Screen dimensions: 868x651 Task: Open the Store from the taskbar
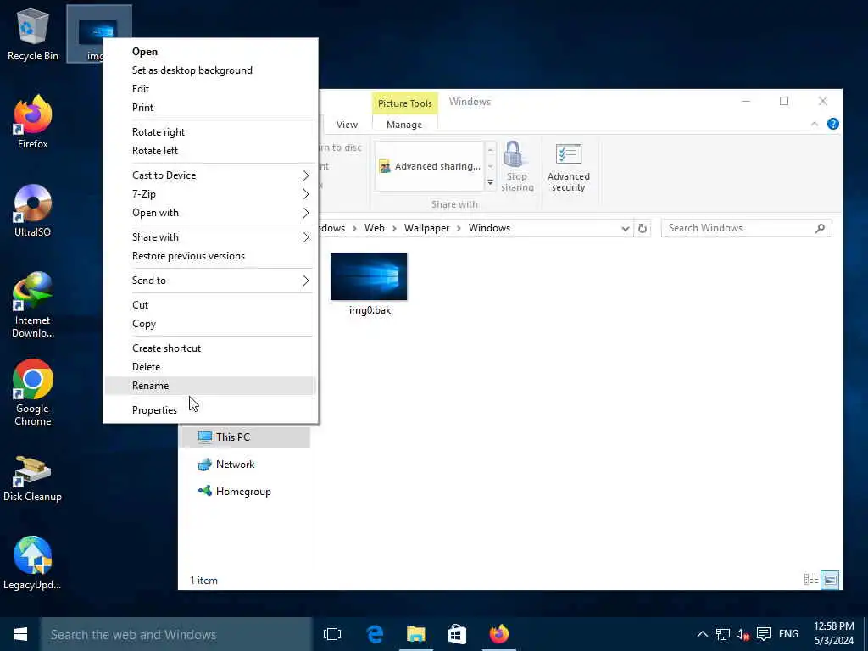click(457, 634)
